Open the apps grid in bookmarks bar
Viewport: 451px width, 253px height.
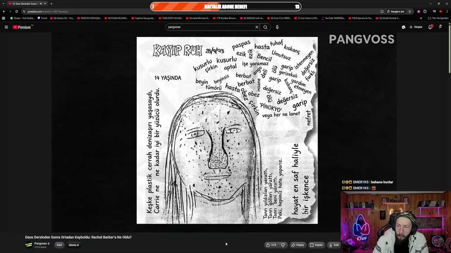(x=4, y=18)
